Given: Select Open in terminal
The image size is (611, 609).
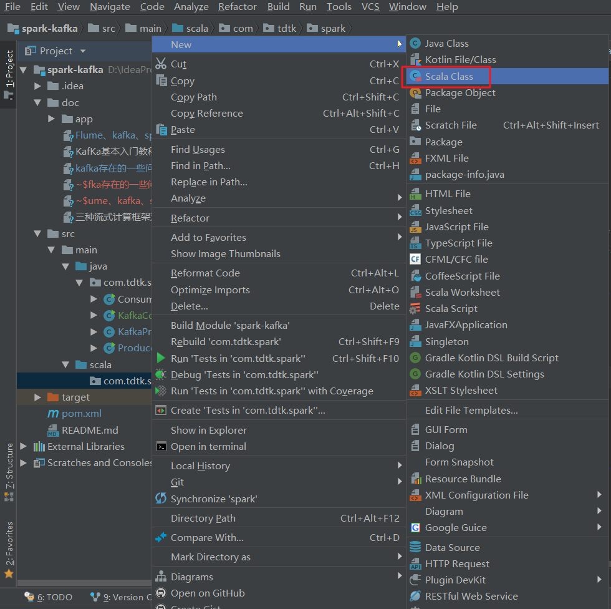Looking at the screenshot, I should tap(279, 446).
